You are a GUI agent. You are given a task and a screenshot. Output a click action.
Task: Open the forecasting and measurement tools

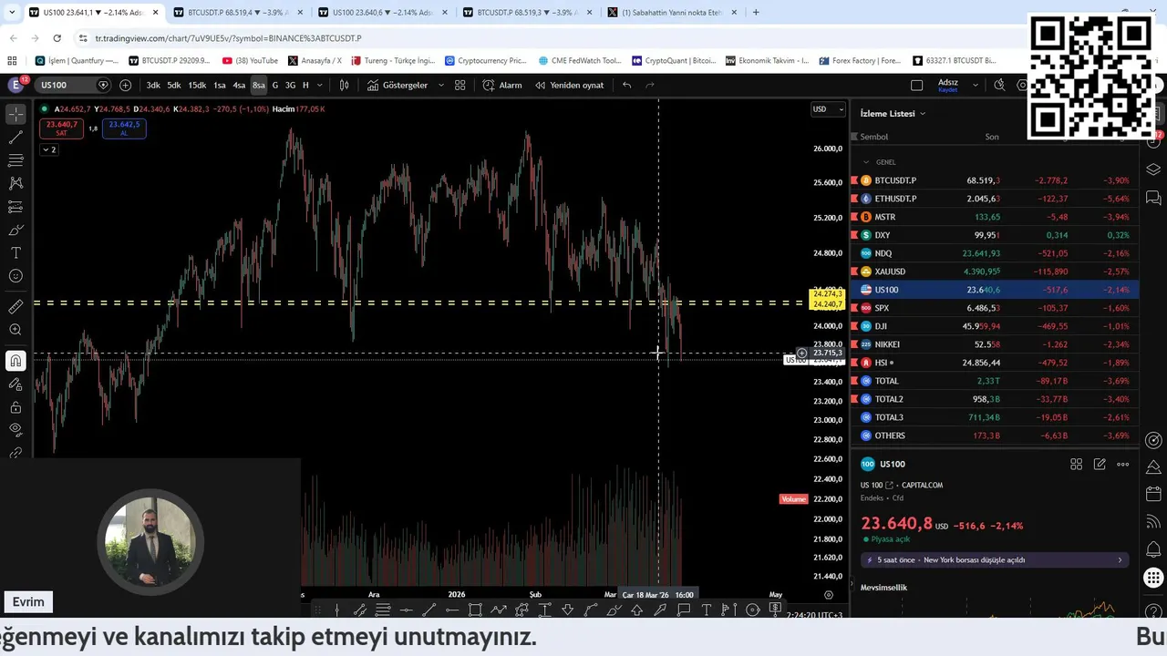15,207
